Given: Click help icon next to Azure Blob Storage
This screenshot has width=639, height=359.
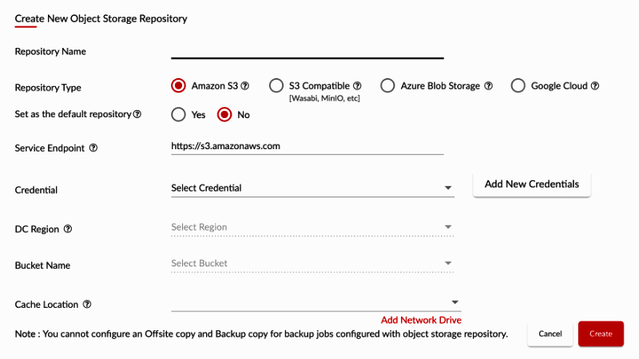Looking at the screenshot, I should (x=488, y=86).
